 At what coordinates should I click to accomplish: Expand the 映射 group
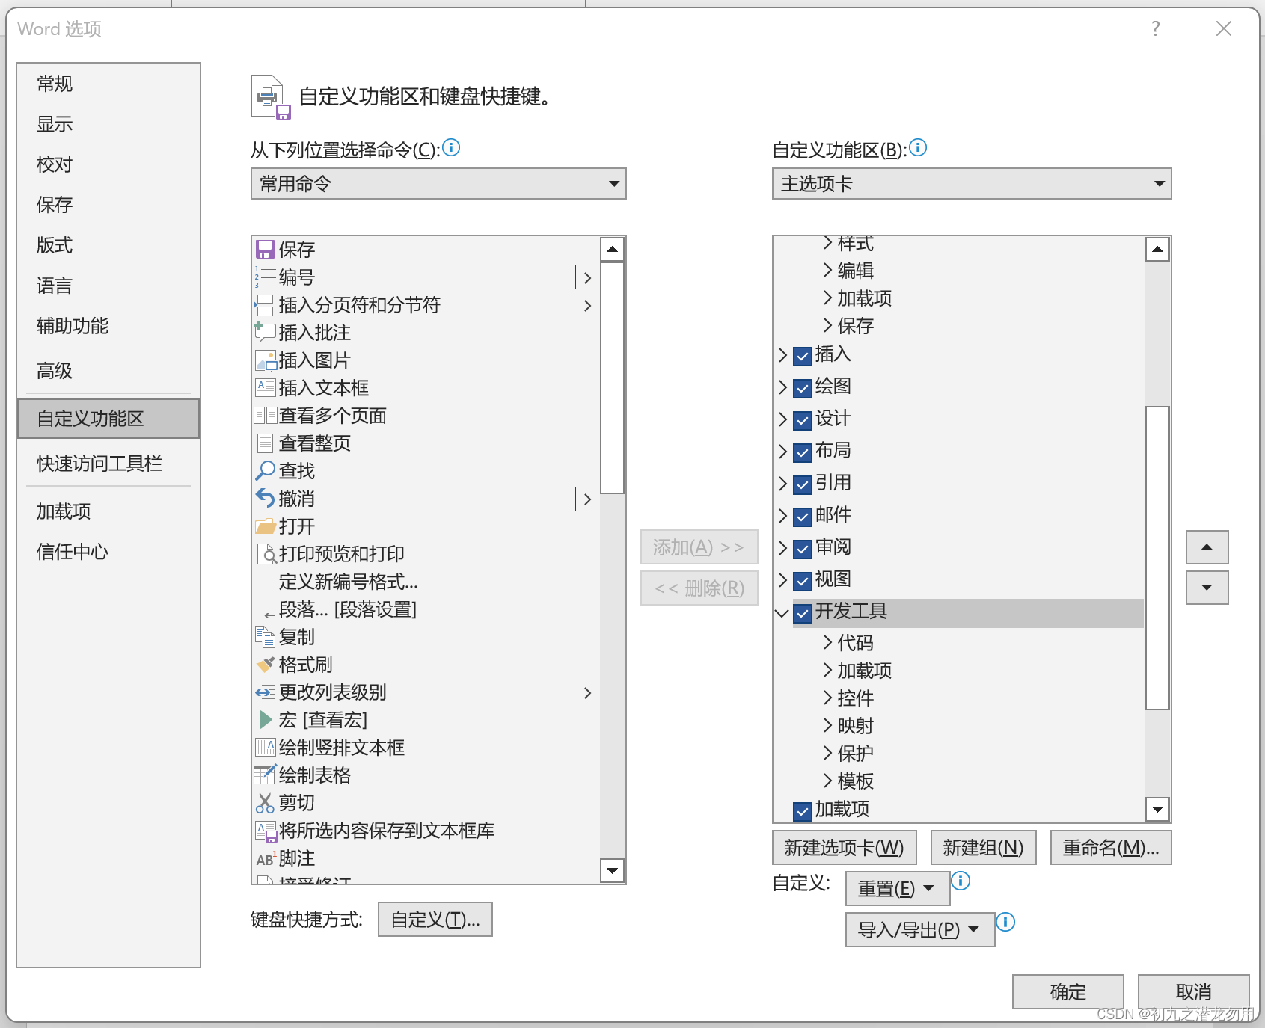[827, 725]
